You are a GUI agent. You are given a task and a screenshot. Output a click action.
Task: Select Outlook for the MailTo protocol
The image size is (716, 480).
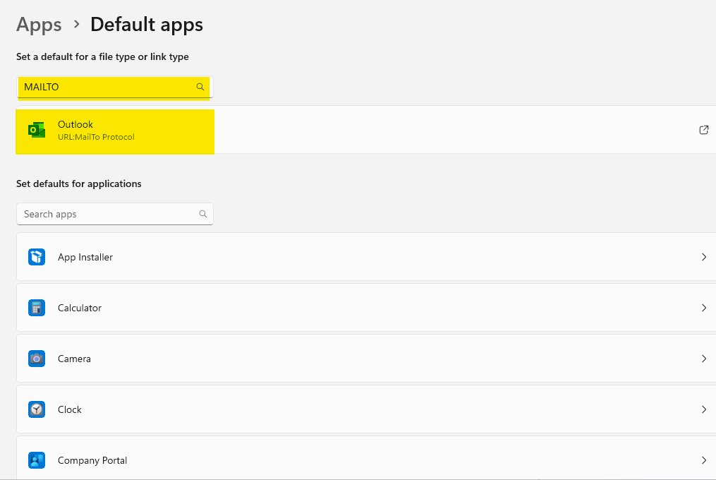click(115, 130)
